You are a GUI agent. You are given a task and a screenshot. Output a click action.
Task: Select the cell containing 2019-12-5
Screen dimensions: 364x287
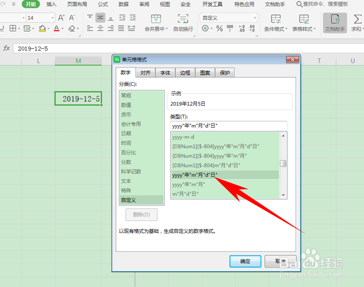point(78,98)
